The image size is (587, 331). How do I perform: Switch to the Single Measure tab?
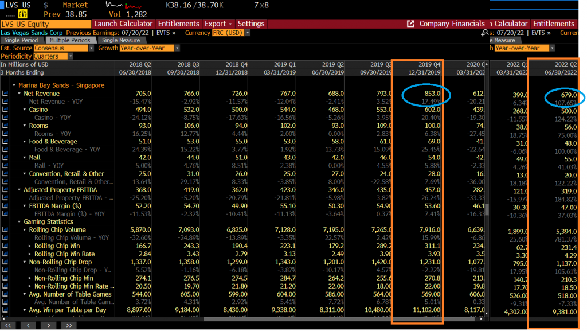tap(121, 41)
